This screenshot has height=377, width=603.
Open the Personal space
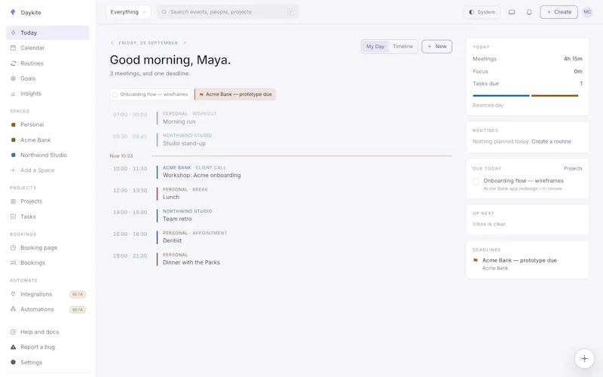pos(47,124)
